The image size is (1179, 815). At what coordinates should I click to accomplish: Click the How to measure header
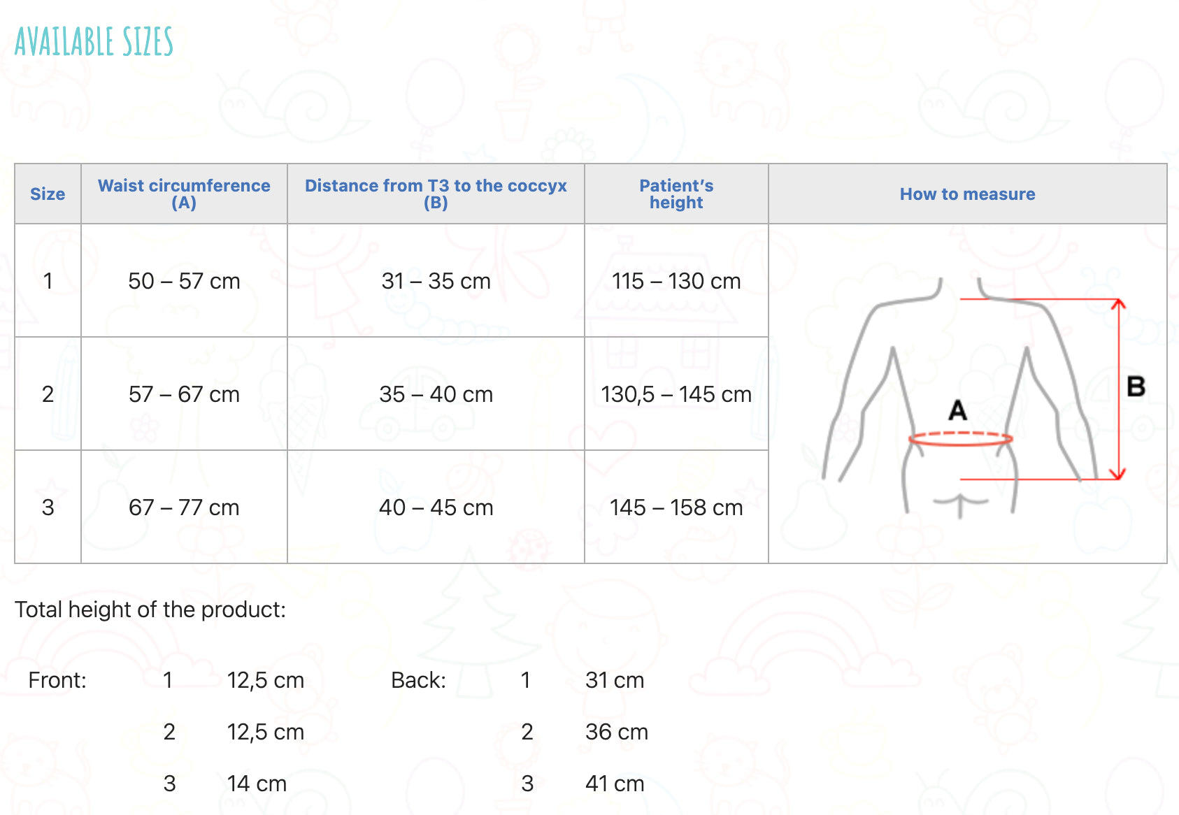coord(967,194)
